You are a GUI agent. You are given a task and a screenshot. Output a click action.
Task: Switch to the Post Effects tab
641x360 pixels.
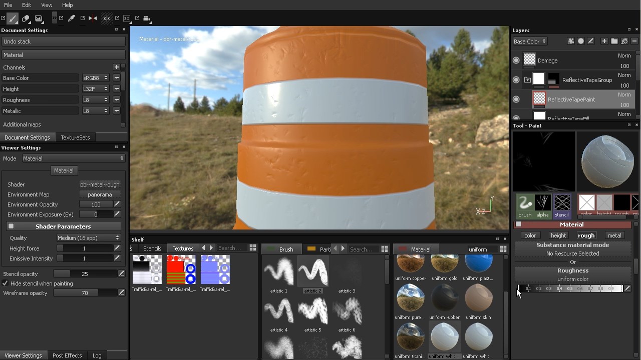67,355
